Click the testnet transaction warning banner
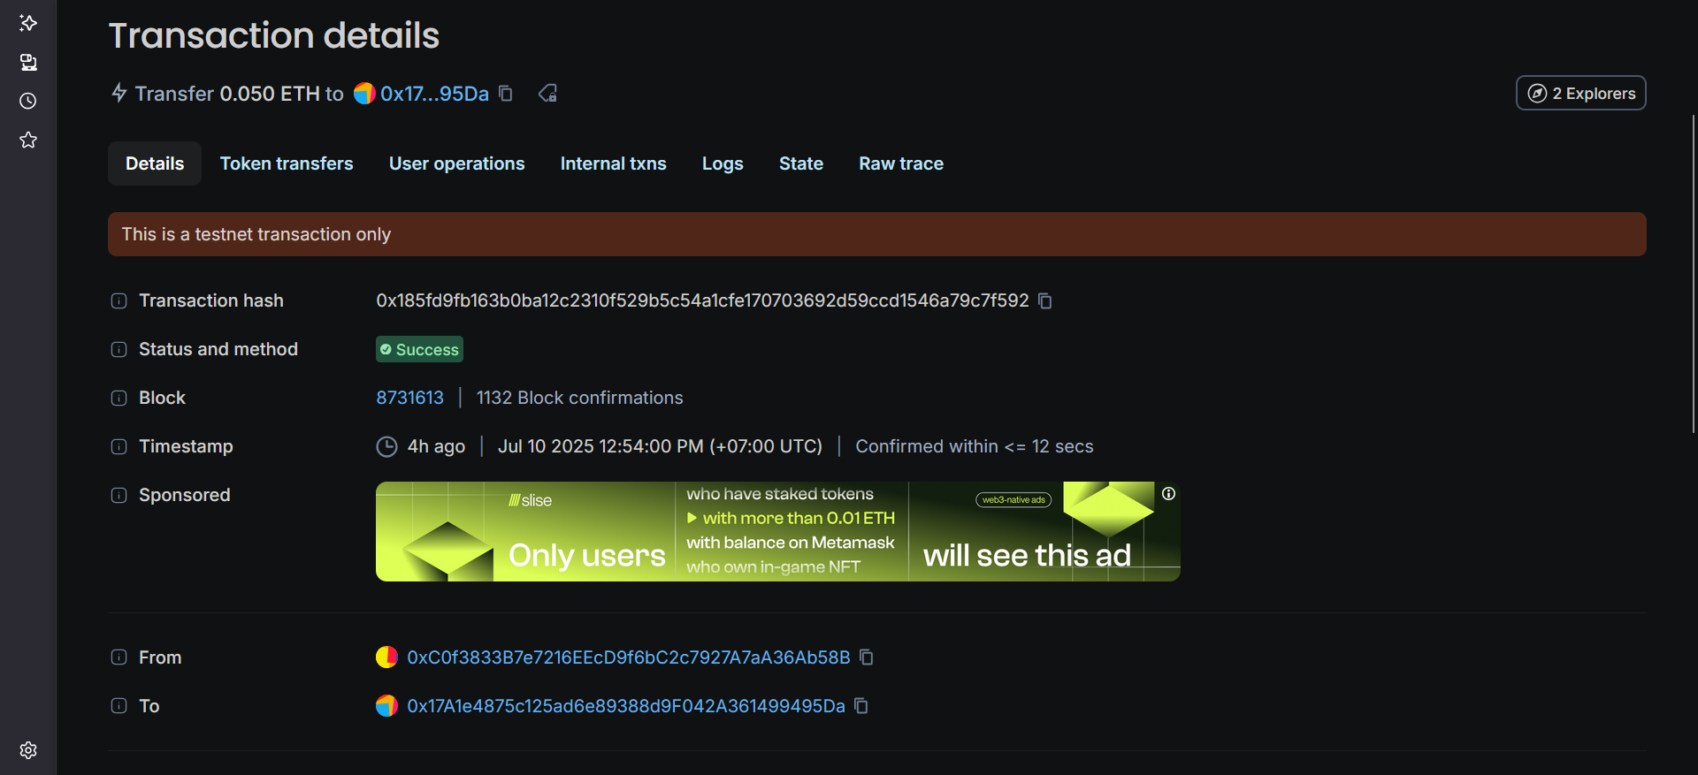The height and width of the screenshot is (775, 1698). tap(877, 234)
